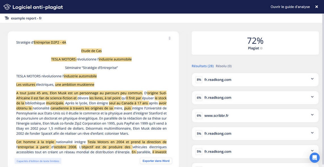The width and height of the screenshot is (324, 167).
Task: Open the Ouvrir le guide d'analyse link
Action: (290, 7)
